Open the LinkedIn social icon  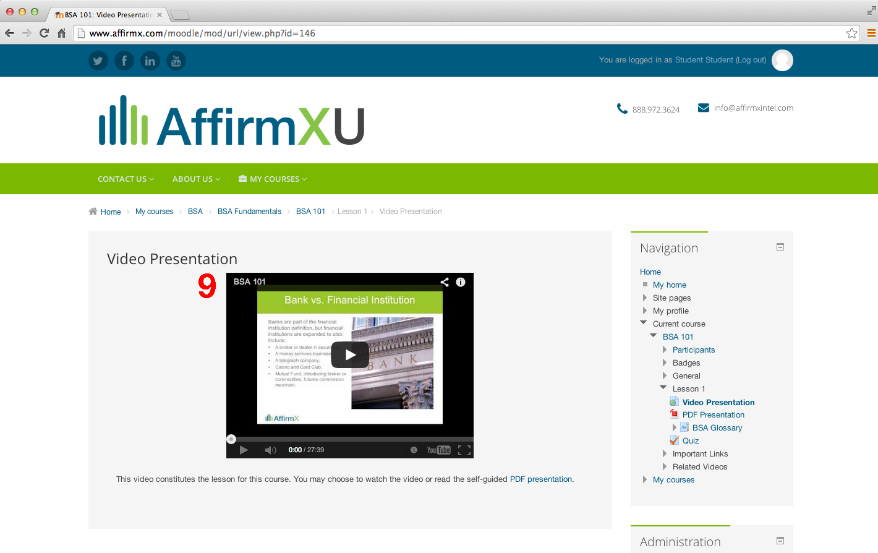[150, 61]
